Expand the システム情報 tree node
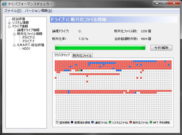The width and height of the screenshot is (182, 135). pyautogui.click(x=9, y=23)
